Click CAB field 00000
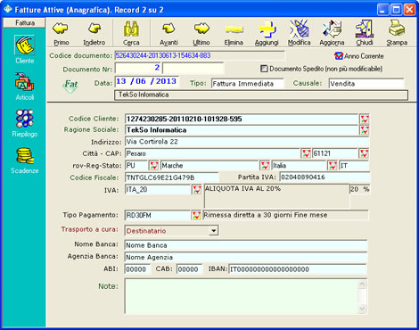 point(190,269)
